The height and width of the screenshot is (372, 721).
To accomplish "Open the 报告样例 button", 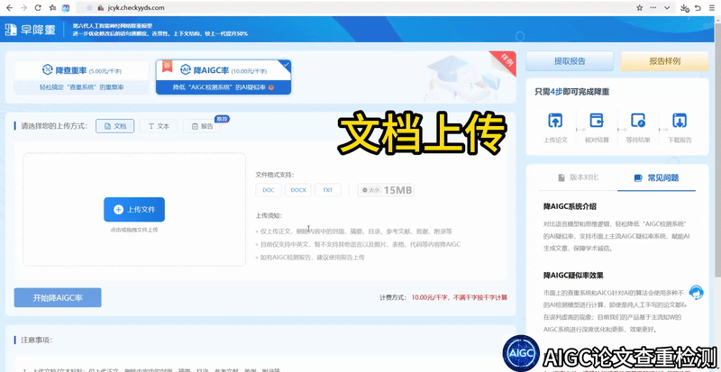I will (665, 61).
